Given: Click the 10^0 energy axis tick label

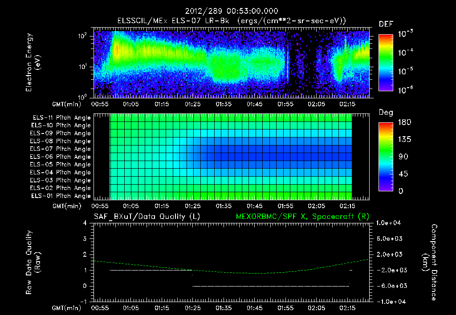Looking at the screenshot, I should click(x=82, y=97).
